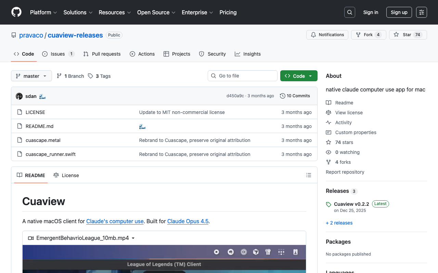438x273 pixels.
Task: Open the README table of contents list icon
Action: point(308,175)
